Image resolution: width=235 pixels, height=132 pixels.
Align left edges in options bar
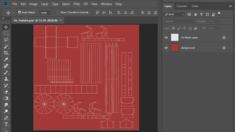(119, 12)
